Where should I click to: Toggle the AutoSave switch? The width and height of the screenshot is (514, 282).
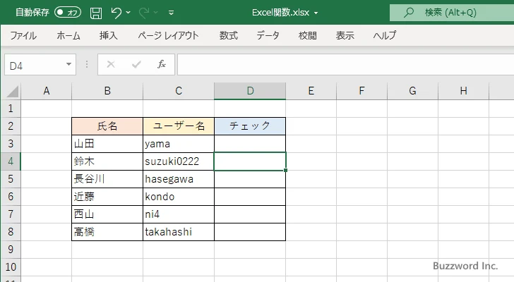(68, 13)
